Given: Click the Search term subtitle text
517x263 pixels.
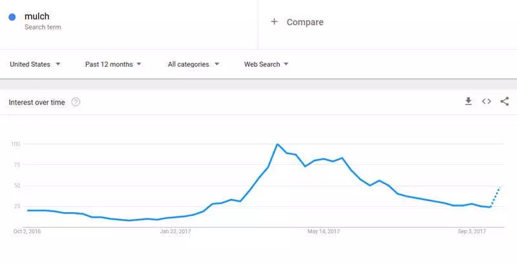Looking at the screenshot, I should 43,27.
